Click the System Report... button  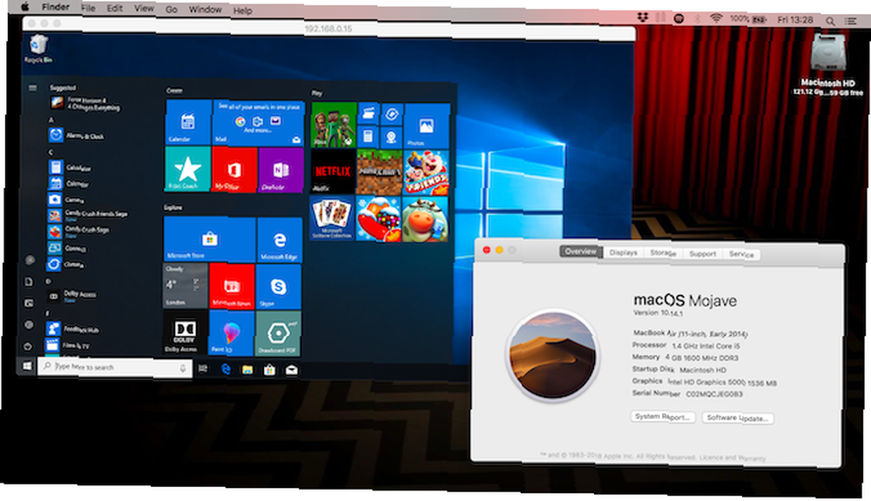[663, 416]
